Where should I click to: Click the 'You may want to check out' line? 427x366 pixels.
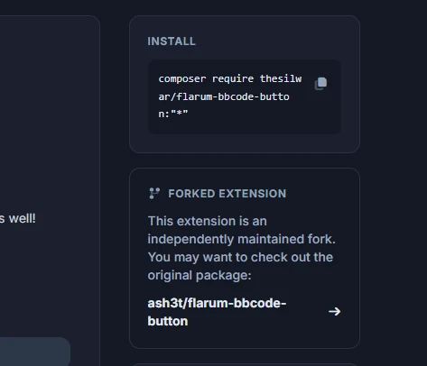pos(240,257)
